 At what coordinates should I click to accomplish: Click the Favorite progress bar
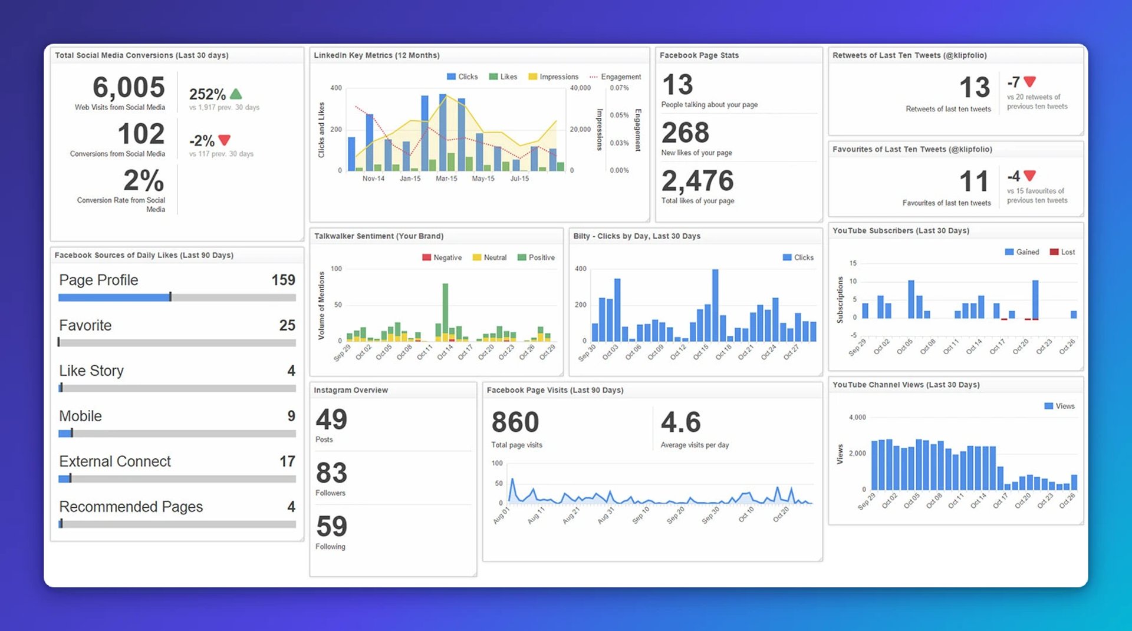coord(177,342)
